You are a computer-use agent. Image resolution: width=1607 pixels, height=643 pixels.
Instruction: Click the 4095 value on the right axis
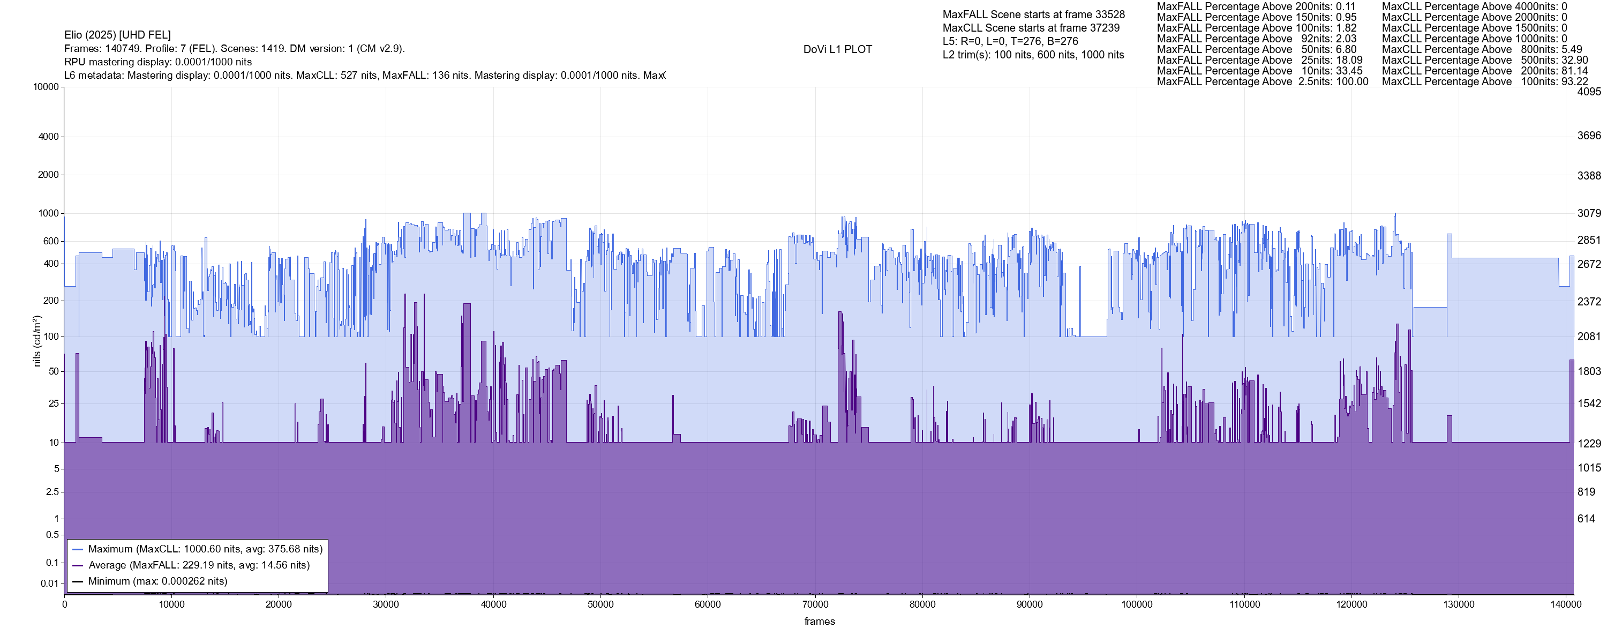click(1589, 92)
